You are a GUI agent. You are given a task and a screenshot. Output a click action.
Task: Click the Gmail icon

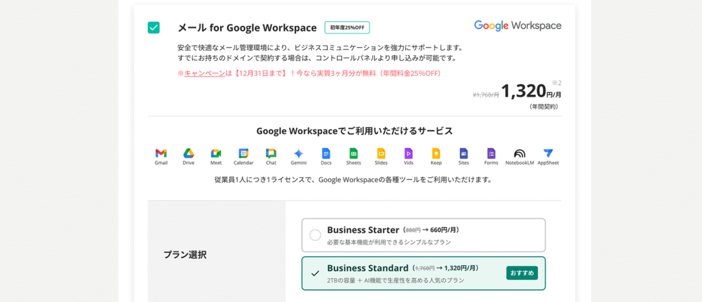[x=161, y=153]
